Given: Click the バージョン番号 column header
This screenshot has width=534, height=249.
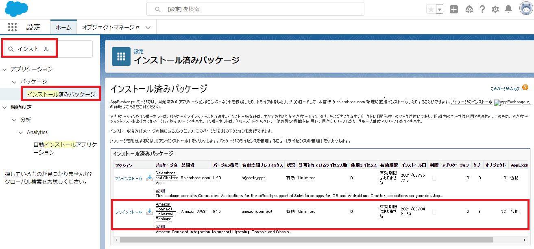Looking at the screenshot, I should [x=225, y=165].
